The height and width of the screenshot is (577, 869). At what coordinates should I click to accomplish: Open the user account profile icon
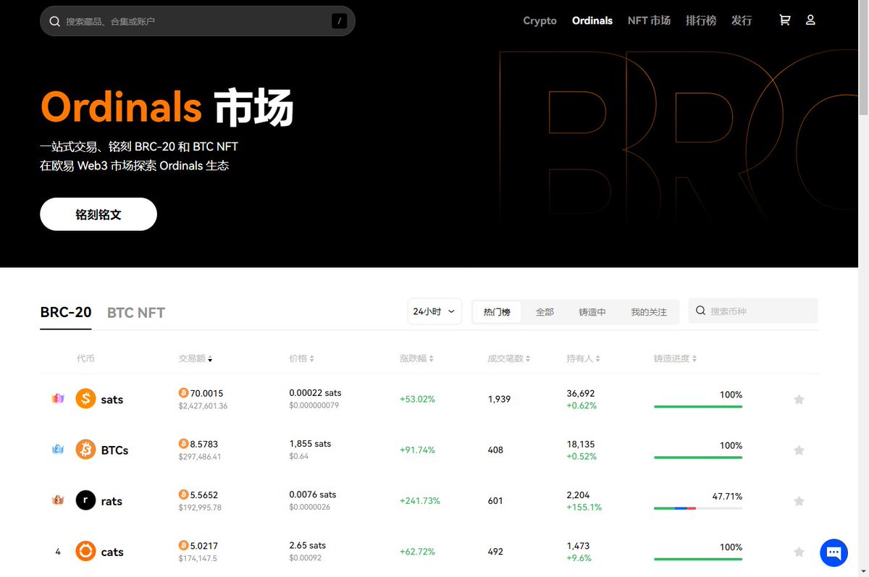pos(810,20)
